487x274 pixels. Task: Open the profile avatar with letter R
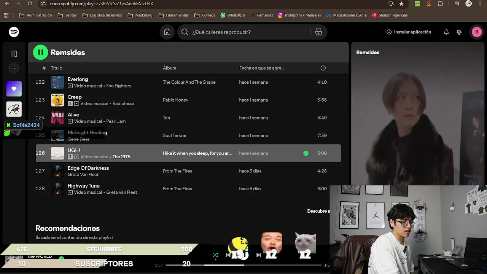click(x=477, y=32)
